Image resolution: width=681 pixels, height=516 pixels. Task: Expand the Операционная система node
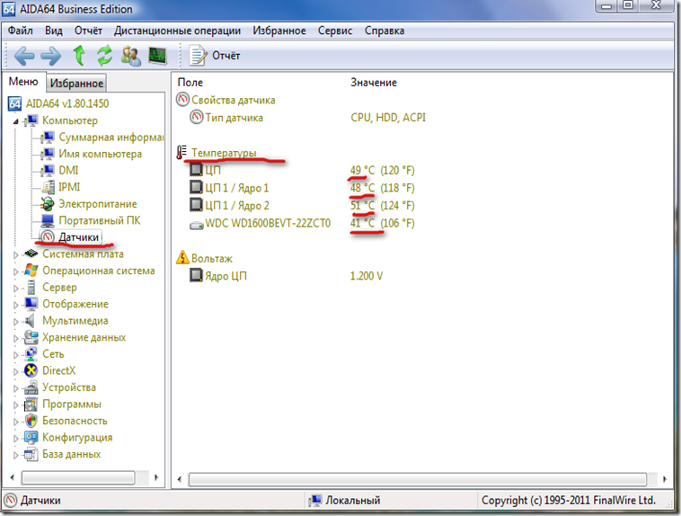[x=15, y=271]
